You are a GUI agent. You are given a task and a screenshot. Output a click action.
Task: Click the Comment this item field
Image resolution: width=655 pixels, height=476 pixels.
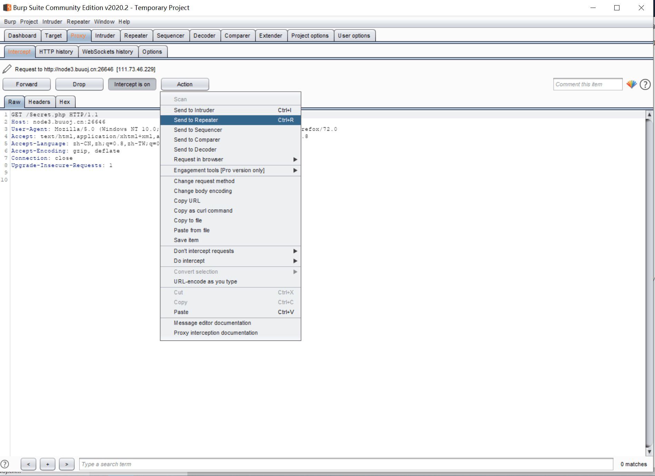(x=588, y=84)
